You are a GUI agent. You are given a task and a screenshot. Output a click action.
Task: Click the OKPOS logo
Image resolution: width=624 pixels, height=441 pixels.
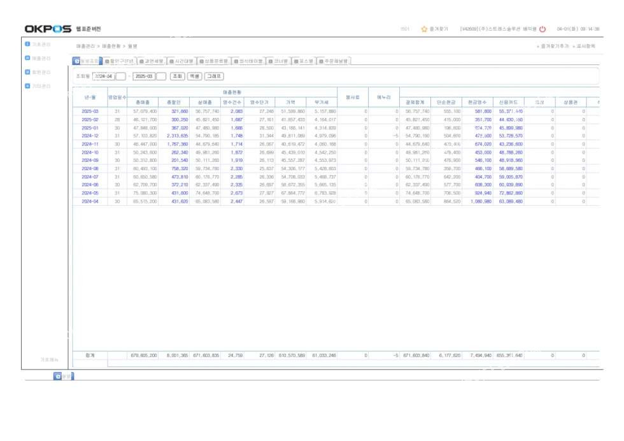coord(48,29)
